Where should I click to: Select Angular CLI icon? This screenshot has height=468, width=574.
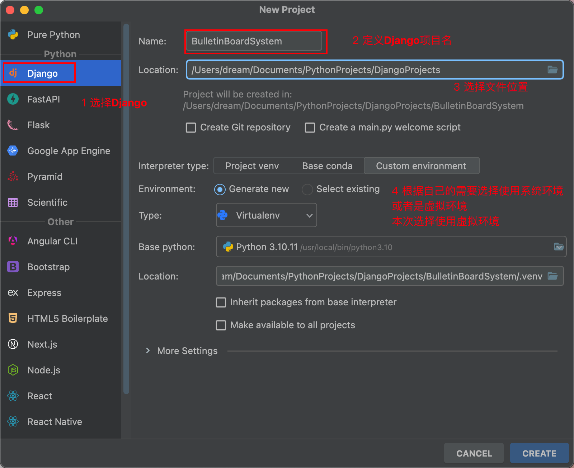pyautogui.click(x=13, y=241)
